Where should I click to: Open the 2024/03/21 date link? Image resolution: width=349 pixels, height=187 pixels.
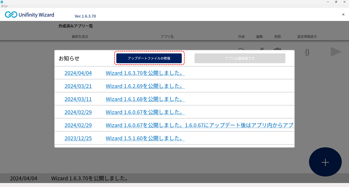tap(78, 86)
